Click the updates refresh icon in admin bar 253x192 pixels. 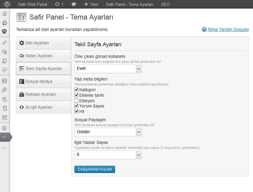57,4
